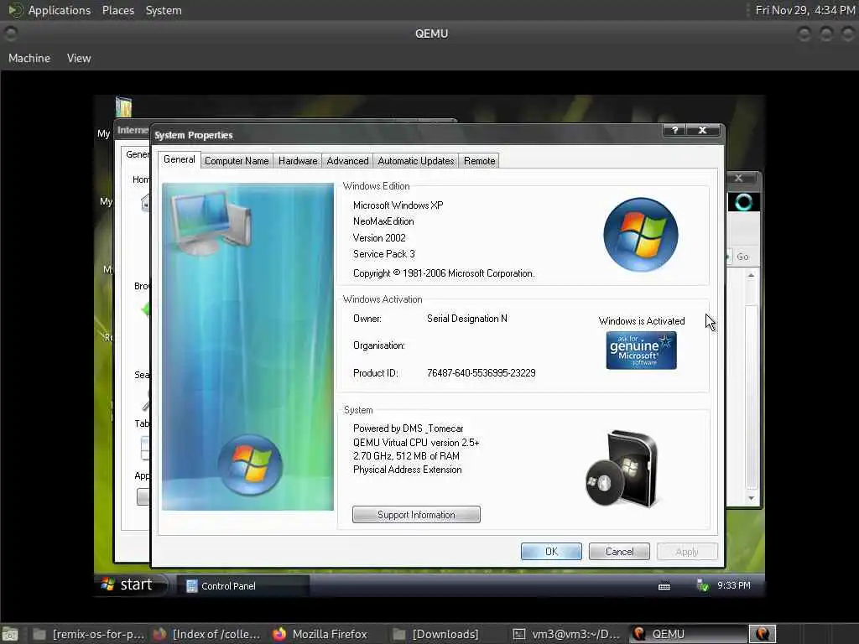The height and width of the screenshot is (644, 859).
Task: Click the Apply button in System Properties
Action: (x=687, y=552)
